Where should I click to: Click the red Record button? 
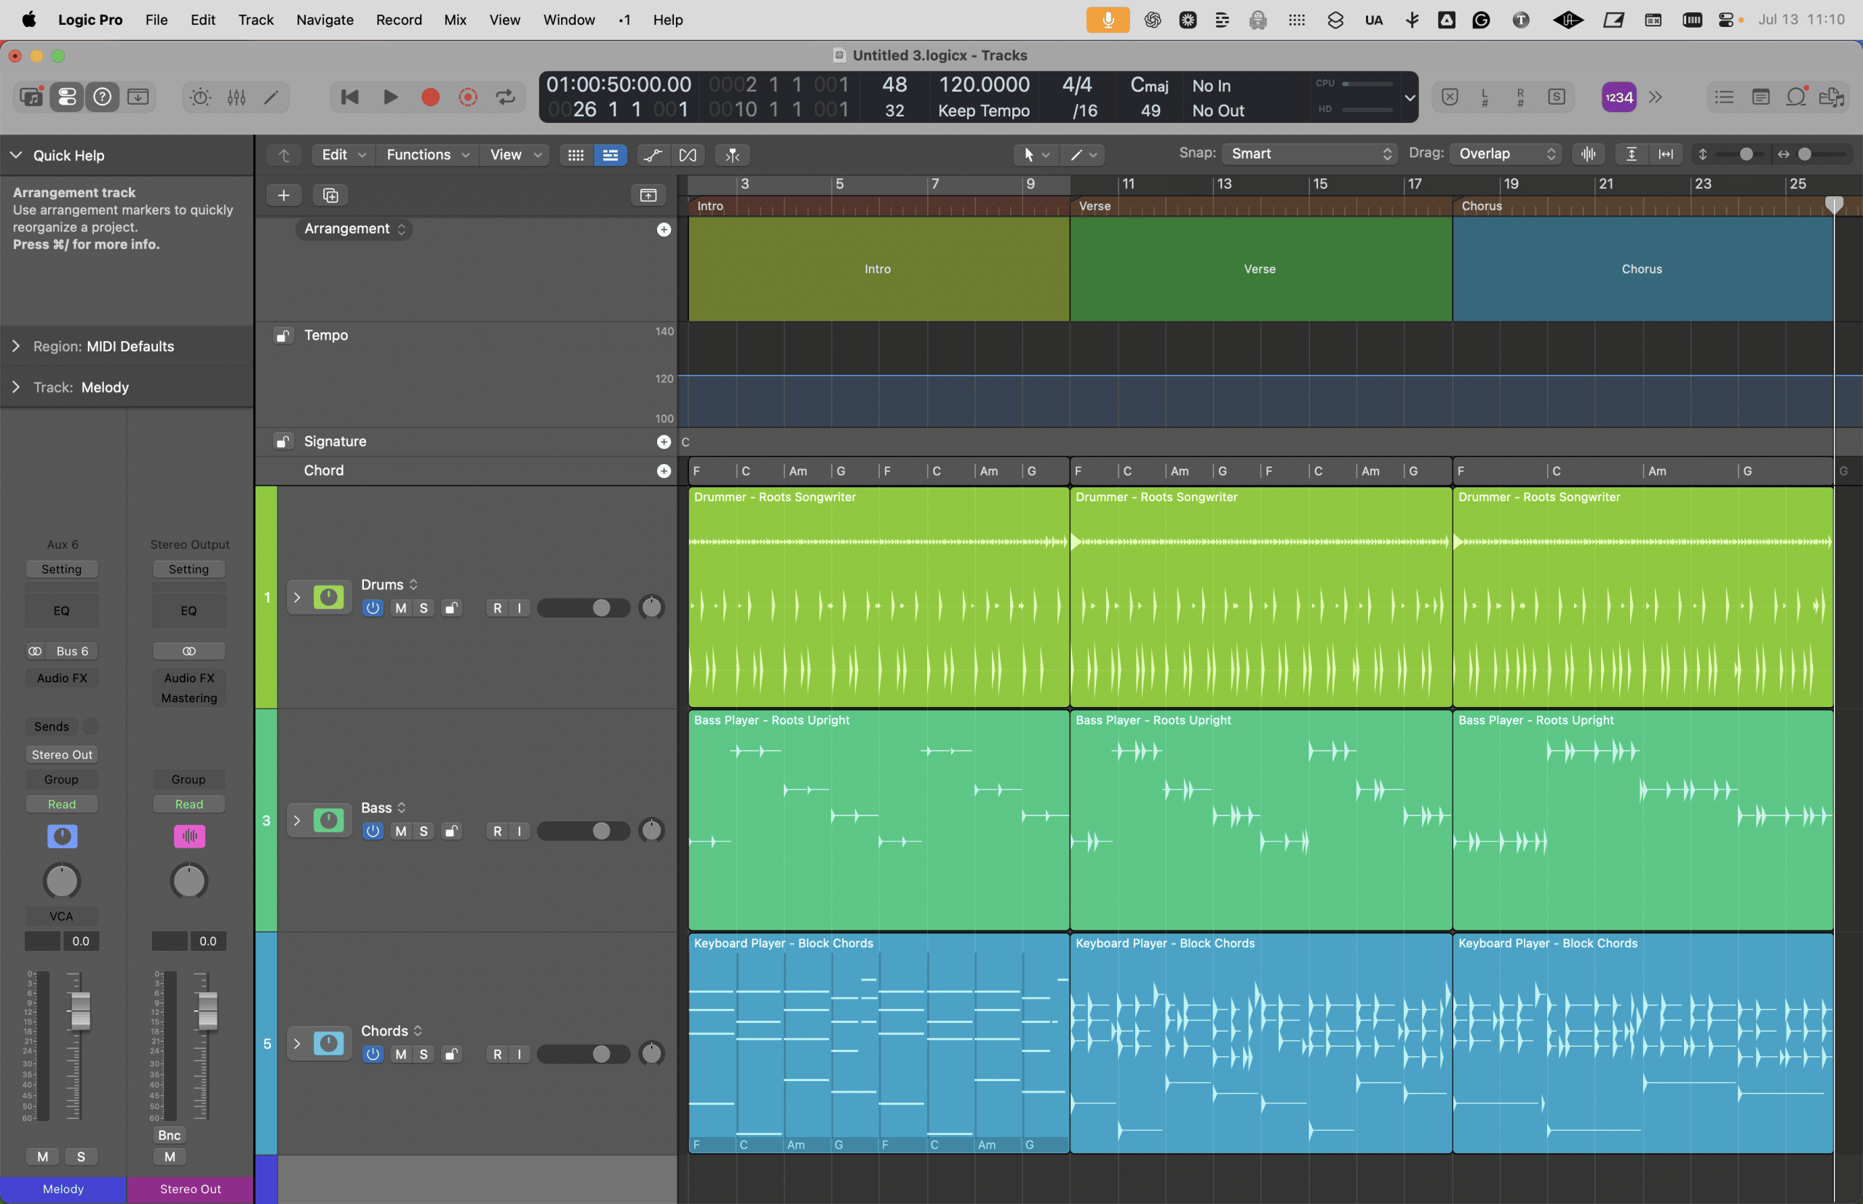[429, 97]
